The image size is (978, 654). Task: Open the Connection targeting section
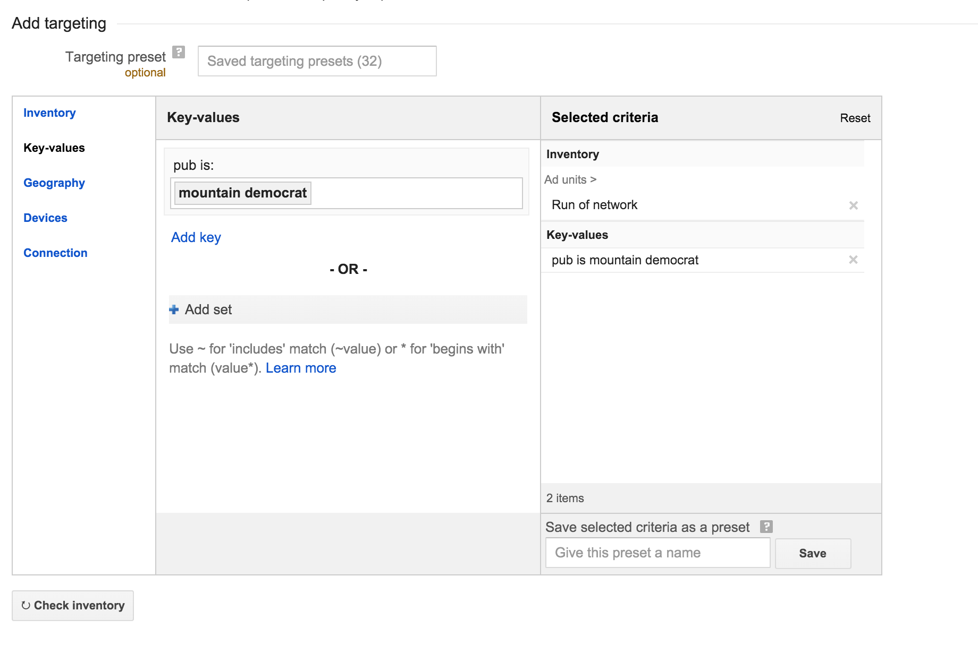tap(55, 253)
